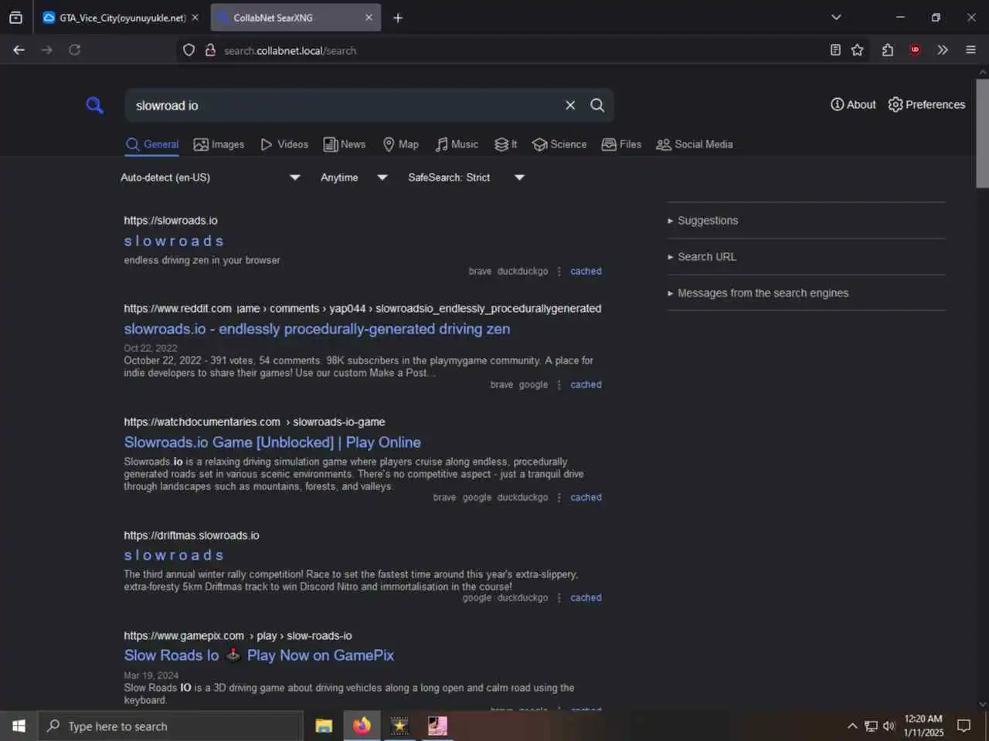The height and width of the screenshot is (741, 989).
Task: Open the Reddit slowroads.io driving zen result
Action: [317, 329]
